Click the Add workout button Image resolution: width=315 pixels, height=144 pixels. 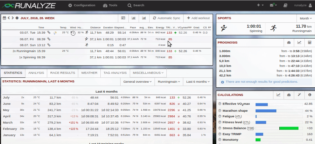point(198,18)
